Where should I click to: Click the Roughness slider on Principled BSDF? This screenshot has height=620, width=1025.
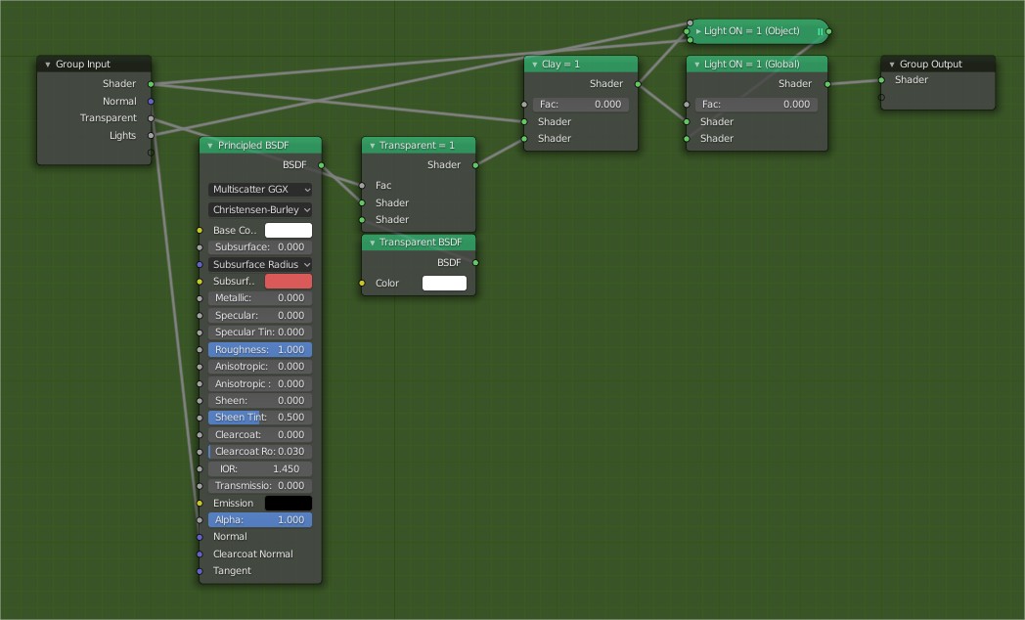tap(259, 349)
